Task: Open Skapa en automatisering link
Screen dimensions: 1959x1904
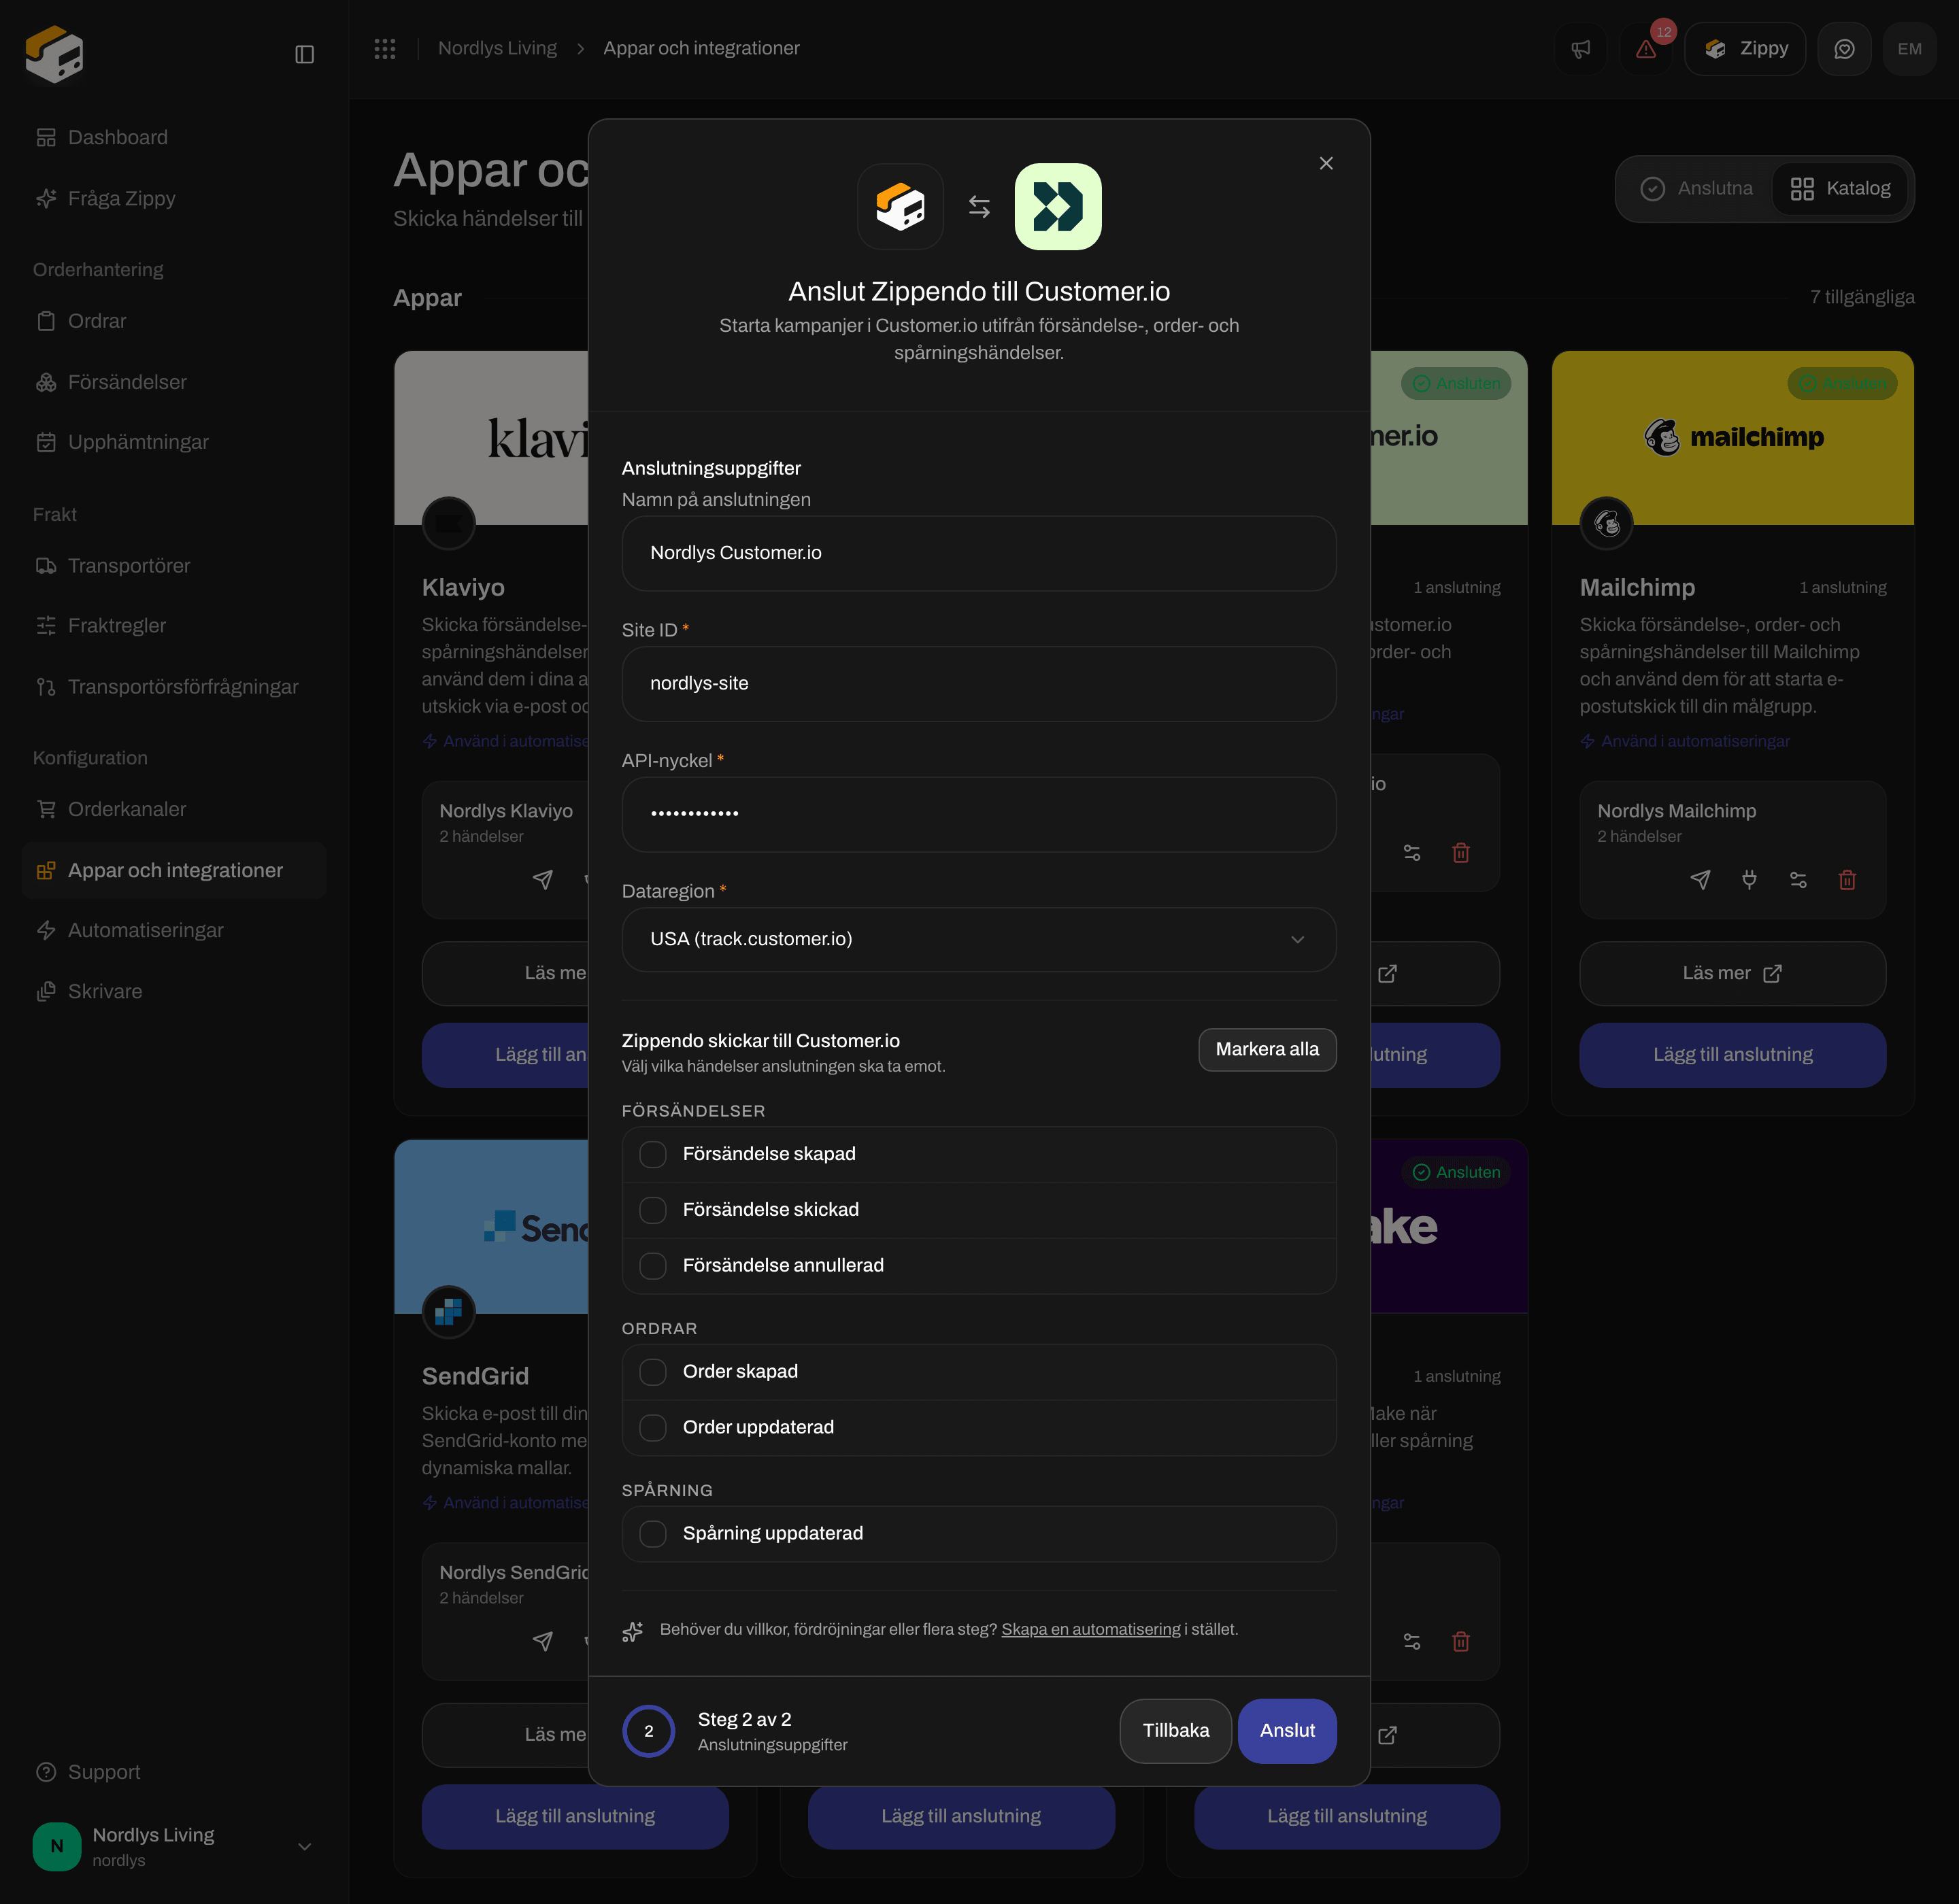Action: tap(1090, 1629)
